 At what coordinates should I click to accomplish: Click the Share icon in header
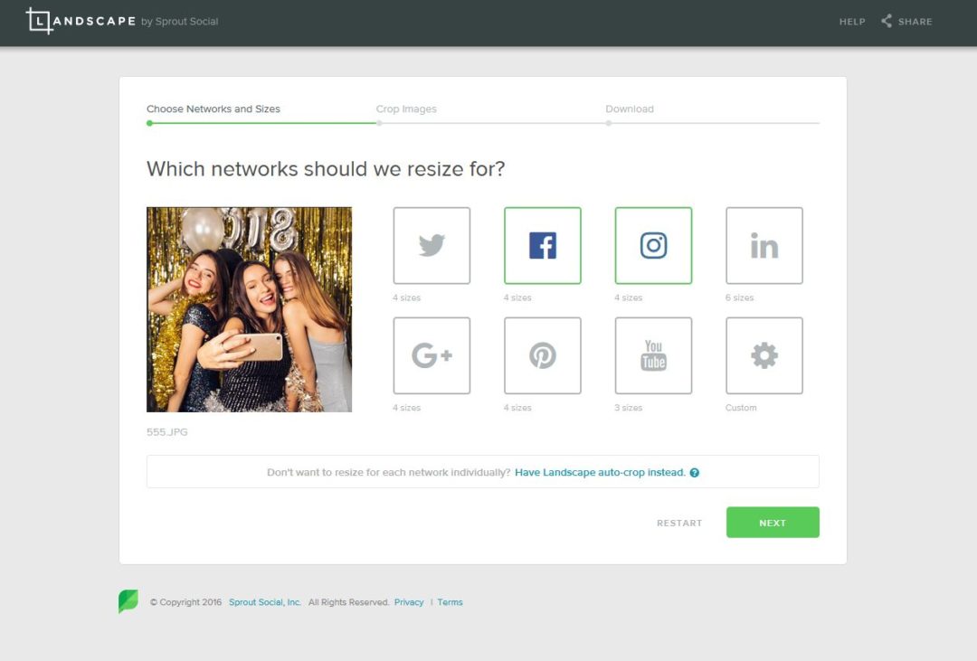pos(887,21)
